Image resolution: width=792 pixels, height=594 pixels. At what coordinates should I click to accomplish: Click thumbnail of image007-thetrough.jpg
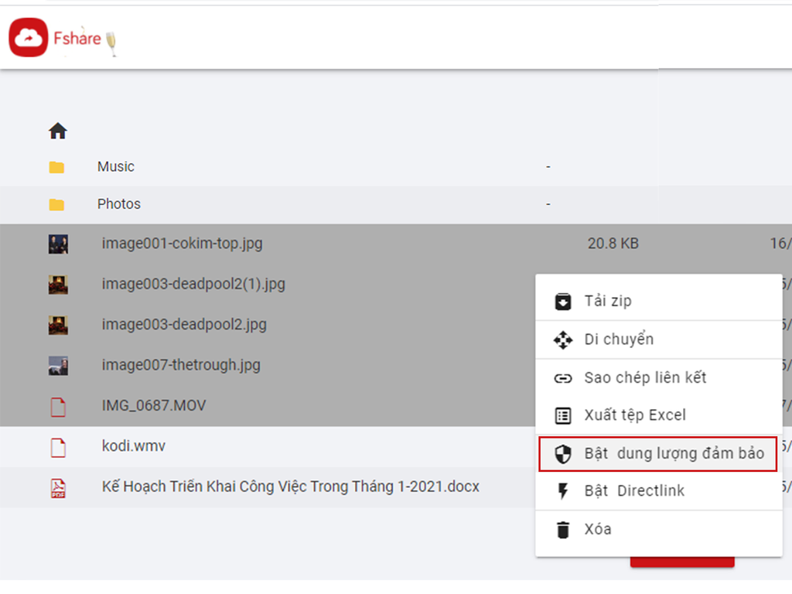pos(58,365)
